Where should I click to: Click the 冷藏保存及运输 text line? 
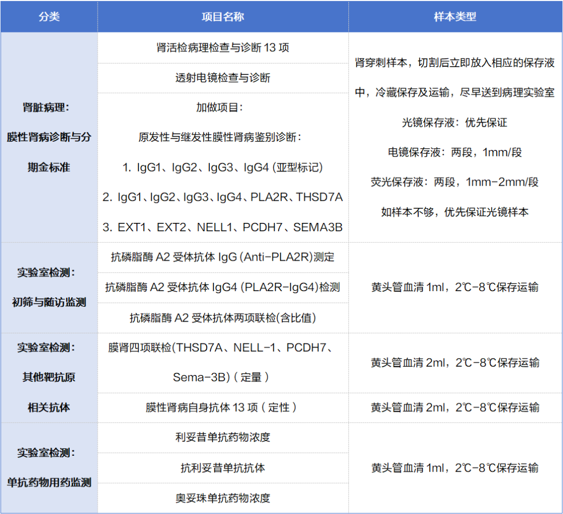point(455,93)
